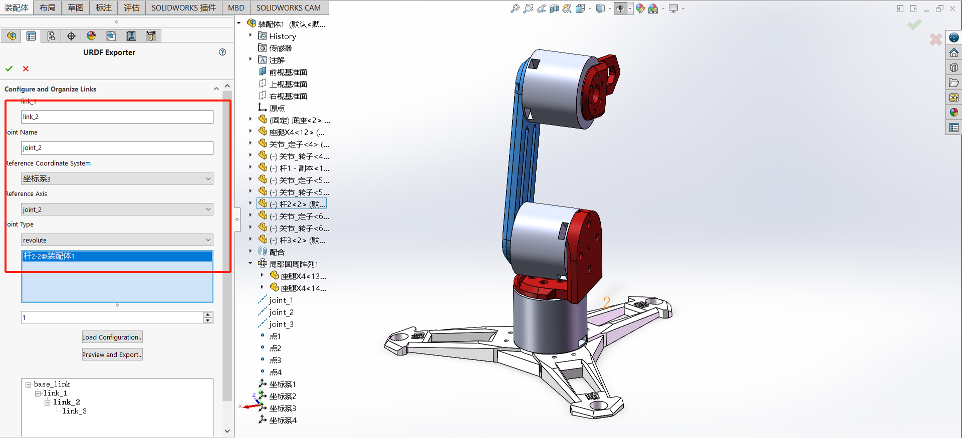Expand the History folder in the tree
The height and width of the screenshot is (438, 962).
[x=251, y=35]
